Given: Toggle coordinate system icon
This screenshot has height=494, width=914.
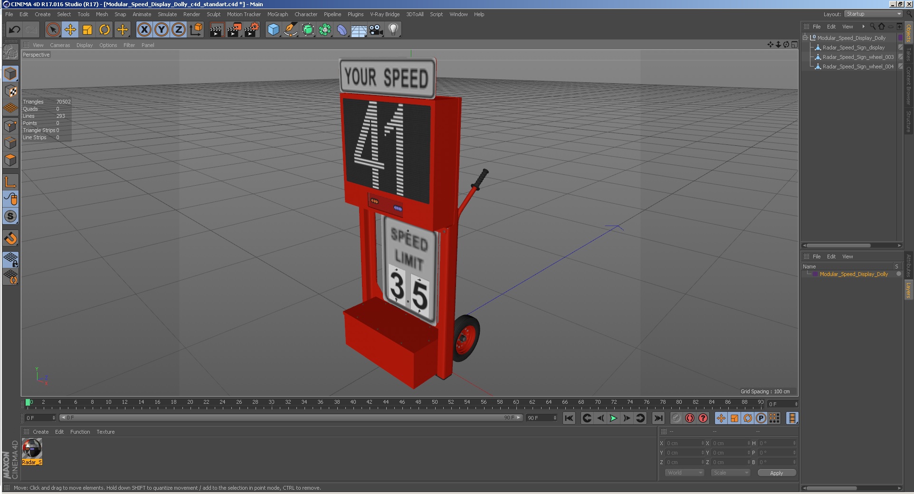Looking at the screenshot, I should 196,30.
